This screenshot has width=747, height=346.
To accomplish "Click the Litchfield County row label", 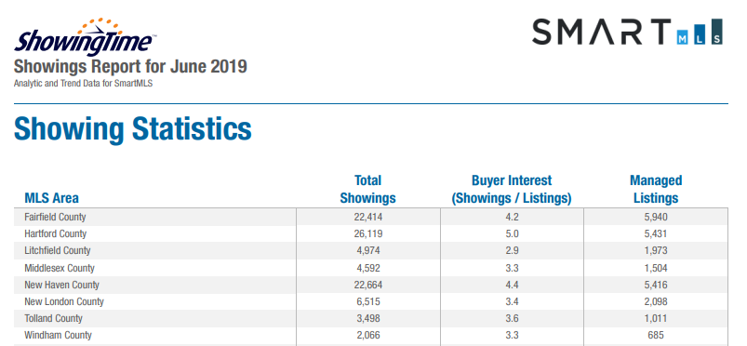I will click(57, 250).
